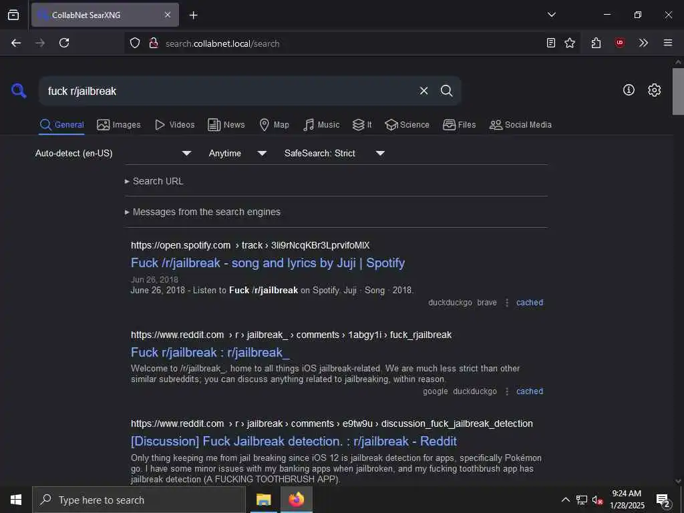Image resolution: width=684 pixels, height=513 pixels.
Task: Switch to Videos category
Action: (174, 125)
